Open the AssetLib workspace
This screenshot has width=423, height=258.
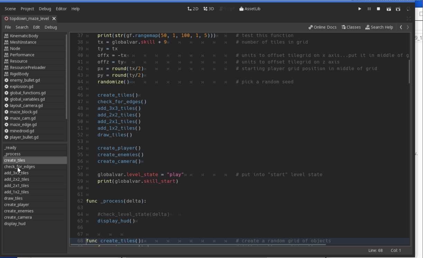pos(250,9)
